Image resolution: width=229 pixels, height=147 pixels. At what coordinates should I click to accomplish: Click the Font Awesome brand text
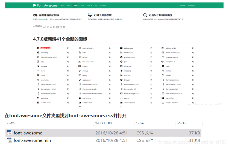point(47,5)
